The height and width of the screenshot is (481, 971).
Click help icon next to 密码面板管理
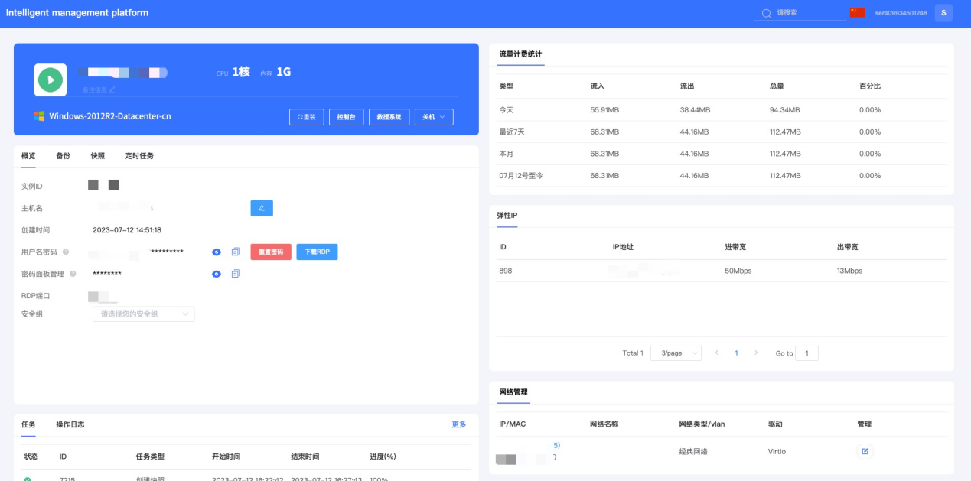click(73, 274)
